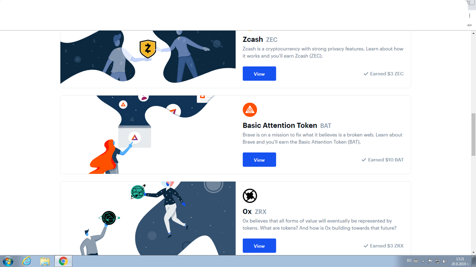This screenshot has width=476, height=267.
Task: Open the Windows Start orb
Action: [x=7, y=261]
